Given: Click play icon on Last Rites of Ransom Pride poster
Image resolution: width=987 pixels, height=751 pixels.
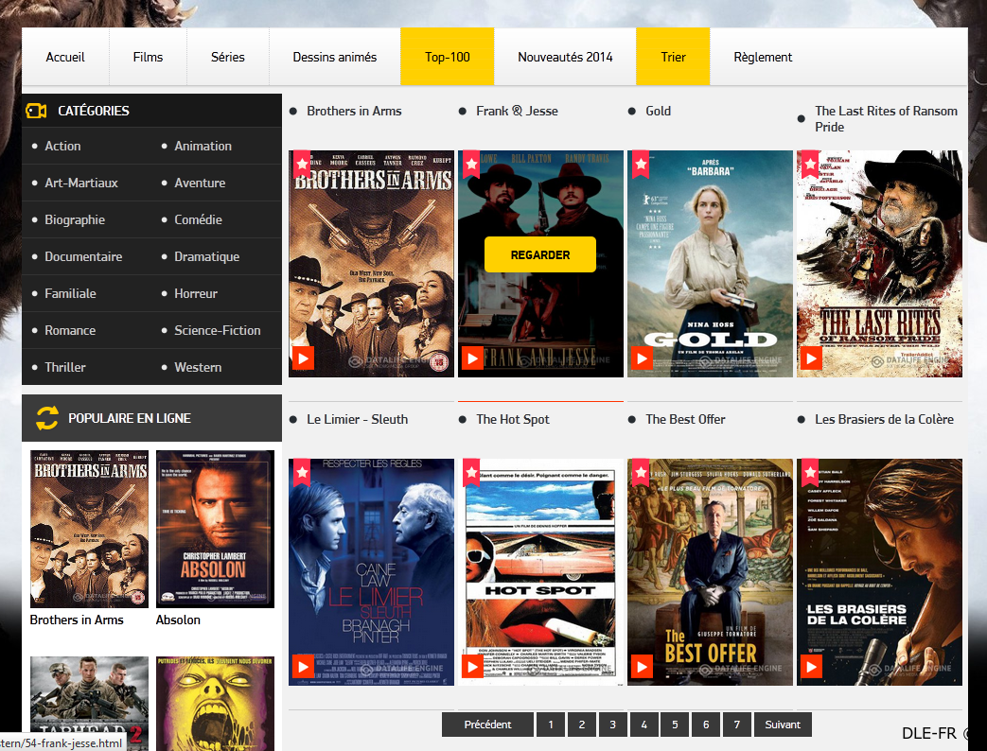Looking at the screenshot, I should click(811, 359).
